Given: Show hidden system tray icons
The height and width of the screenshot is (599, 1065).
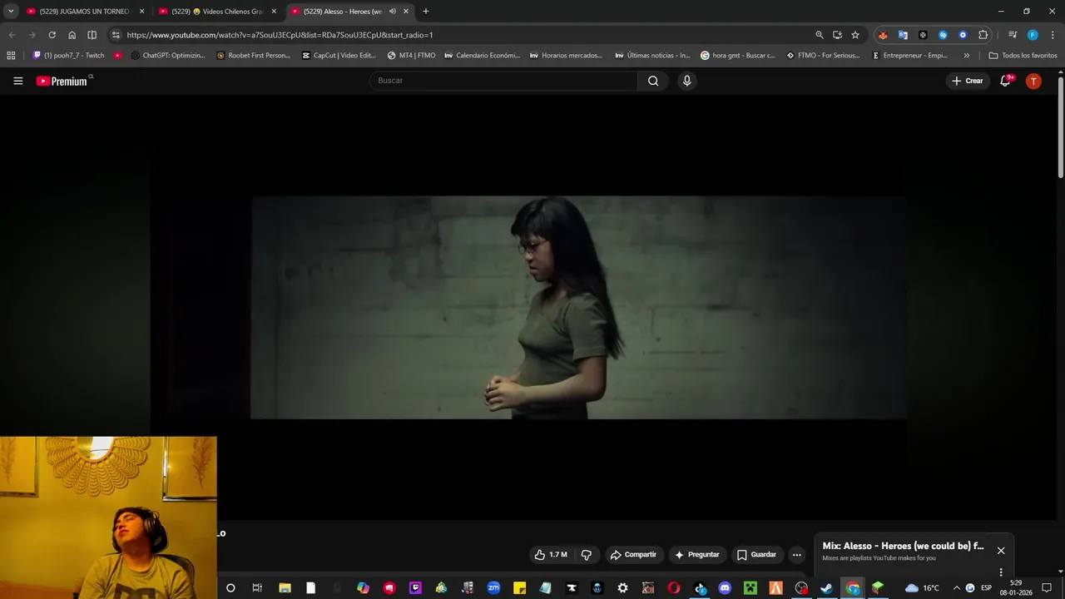Looking at the screenshot, I should click(956, 588).
